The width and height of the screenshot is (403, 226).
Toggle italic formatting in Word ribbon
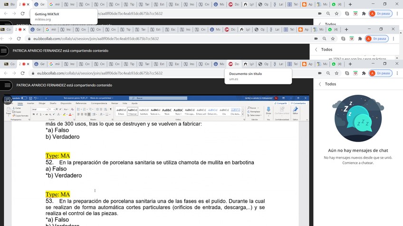tap(37, 114)
